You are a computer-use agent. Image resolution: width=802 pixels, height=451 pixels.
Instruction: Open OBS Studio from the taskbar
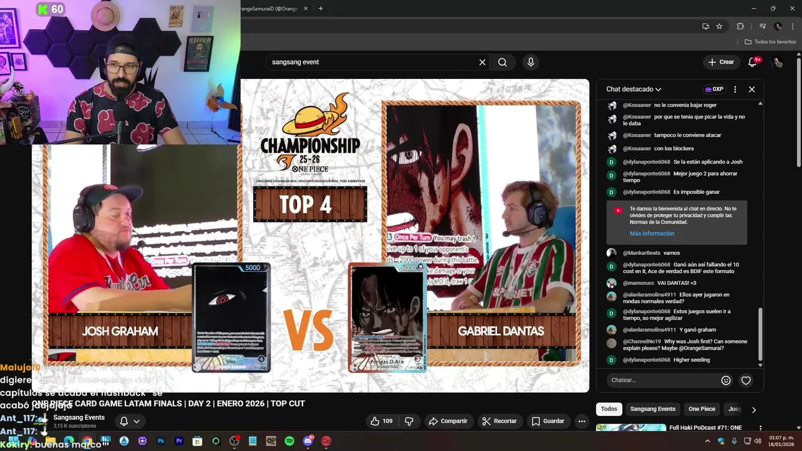(x=234, y=441)
